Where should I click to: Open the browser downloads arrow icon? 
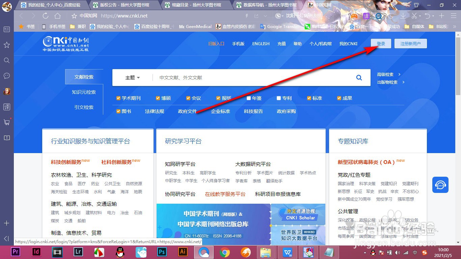pyautogui.click(x=403, y=16)
